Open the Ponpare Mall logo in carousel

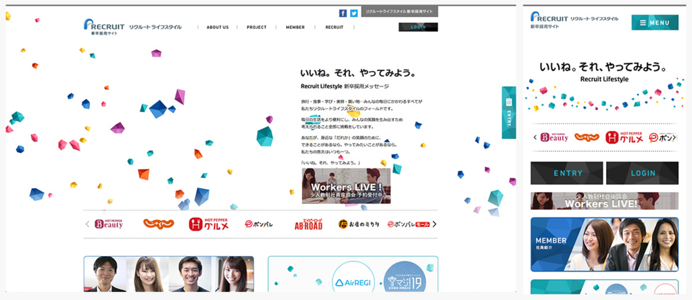[409, 224]
